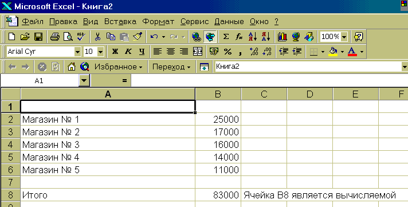Apply the yellow fill color bucket
Image resolution: width=408 pixels, height=207 pixels.
click(333, 52)
